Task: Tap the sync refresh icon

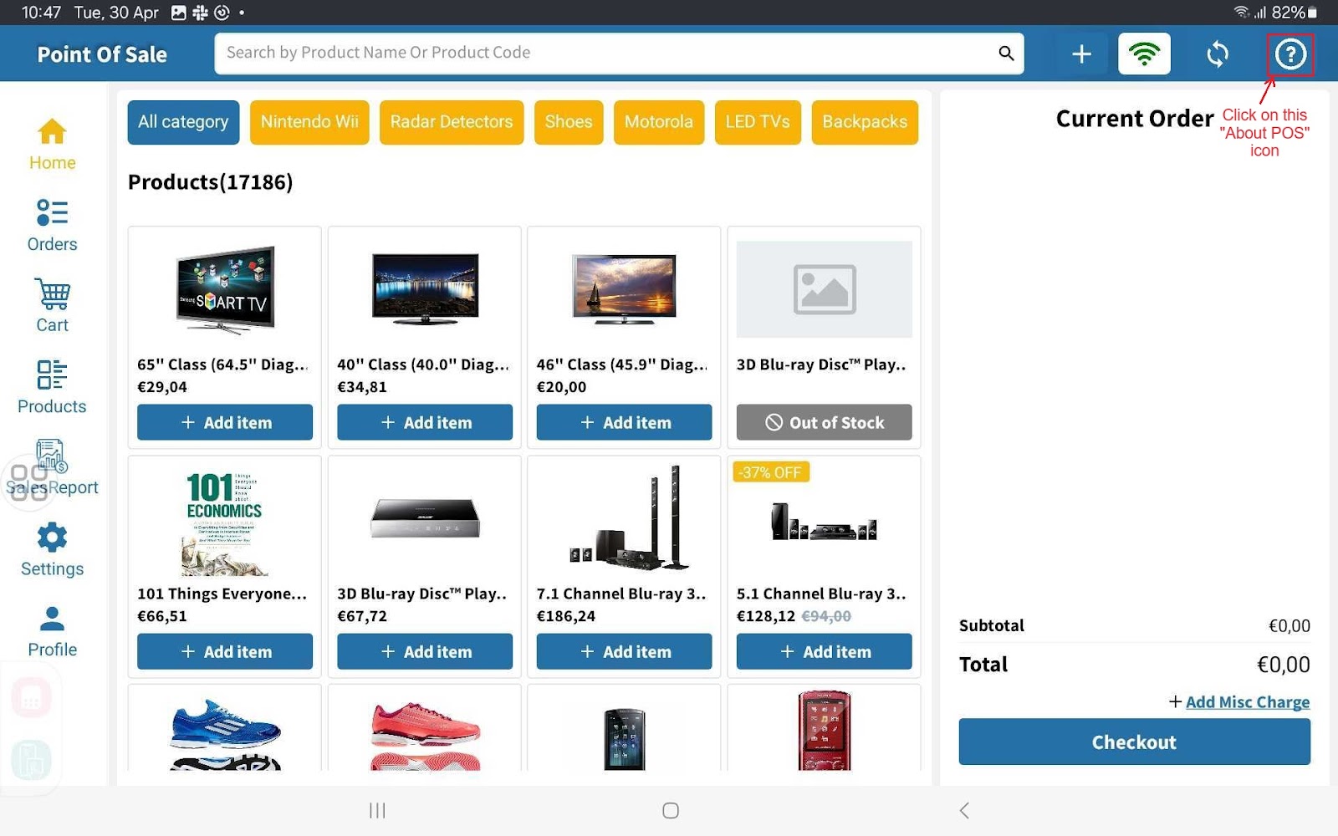Action: 1218,54
